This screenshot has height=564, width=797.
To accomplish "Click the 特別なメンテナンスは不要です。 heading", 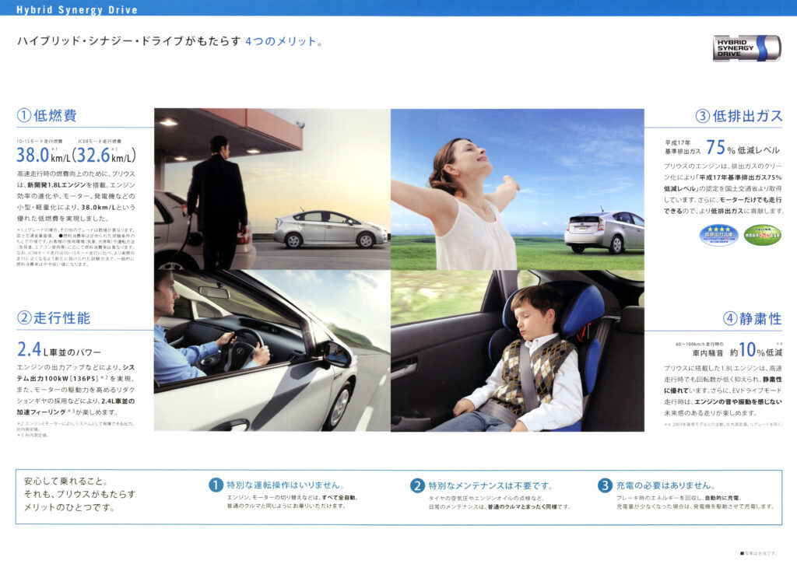I will tap(490, 485).
